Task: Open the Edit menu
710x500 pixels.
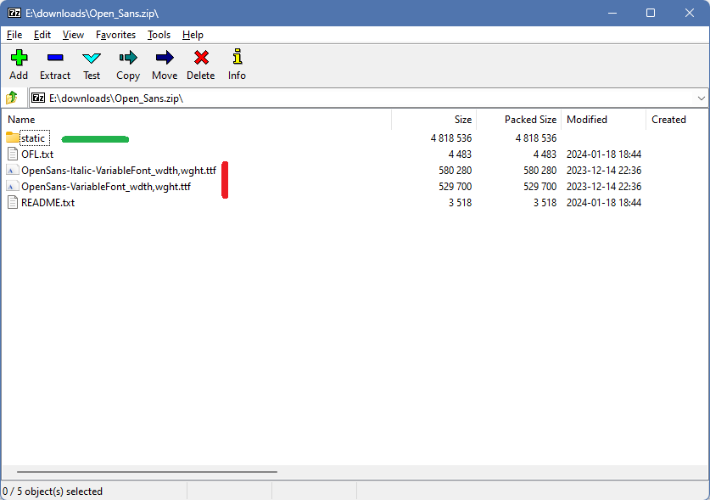Action: (42, 35)
